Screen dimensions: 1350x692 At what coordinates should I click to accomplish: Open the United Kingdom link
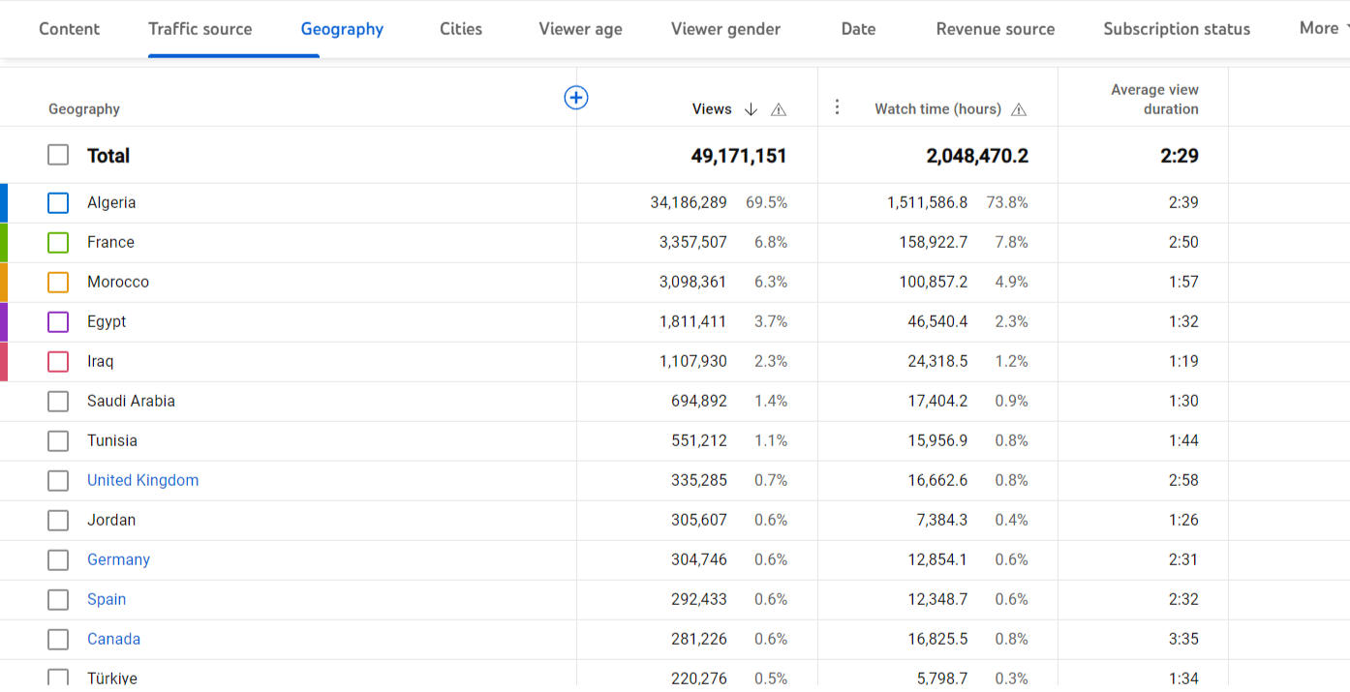pos(142,480)
